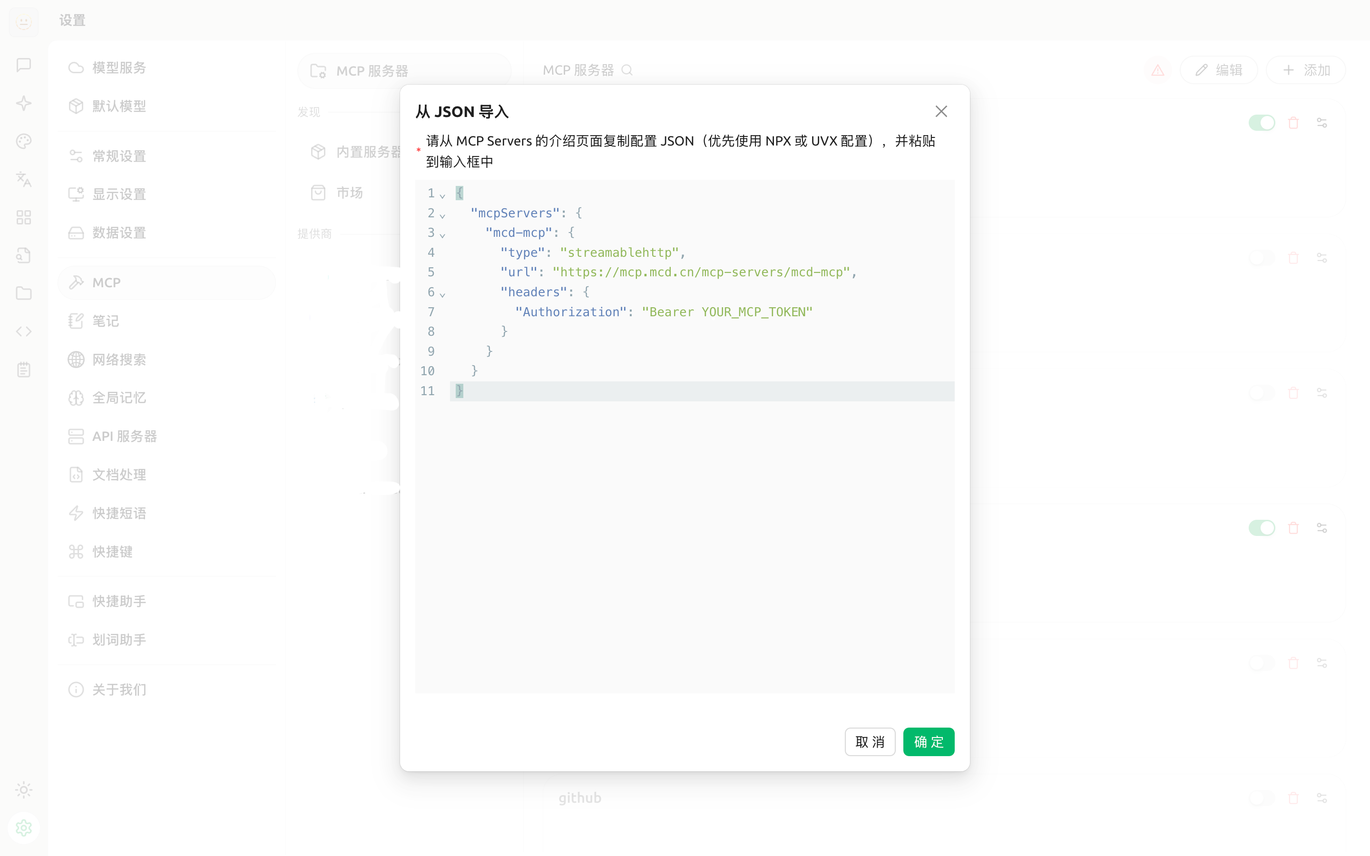Open the translate icon in left sidebar

coord(23,179)
